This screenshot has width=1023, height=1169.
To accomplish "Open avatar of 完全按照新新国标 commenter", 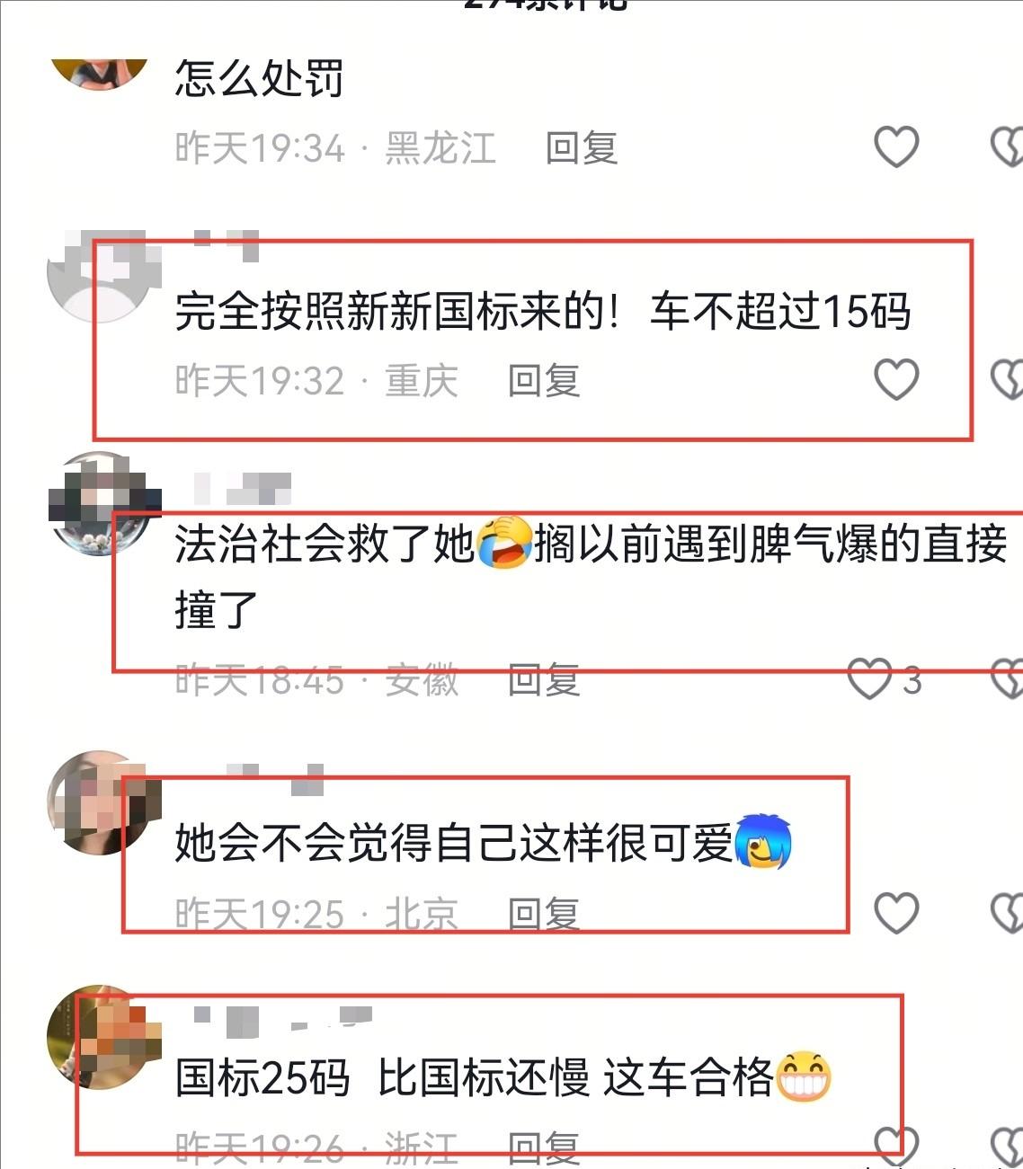I will click(x=99, y=275).
